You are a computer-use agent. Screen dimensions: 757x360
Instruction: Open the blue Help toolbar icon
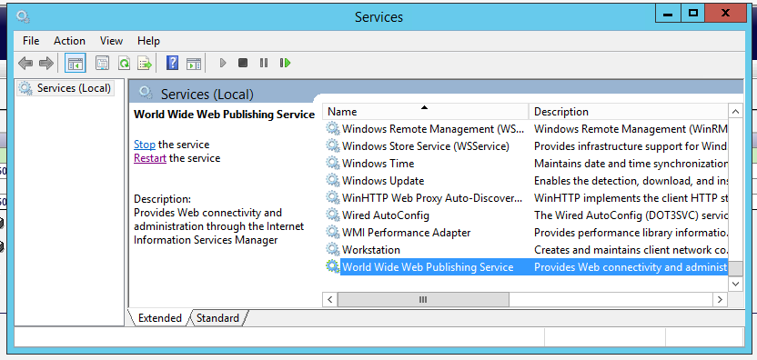172,63
